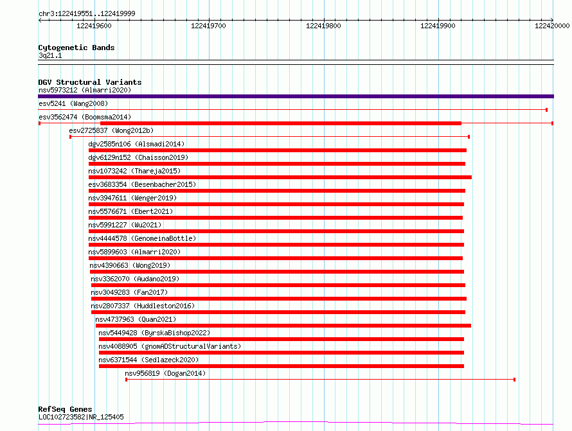
Task: Select dgv6129n152 (Chaisson2019) variant label
Action: point(138,157)
